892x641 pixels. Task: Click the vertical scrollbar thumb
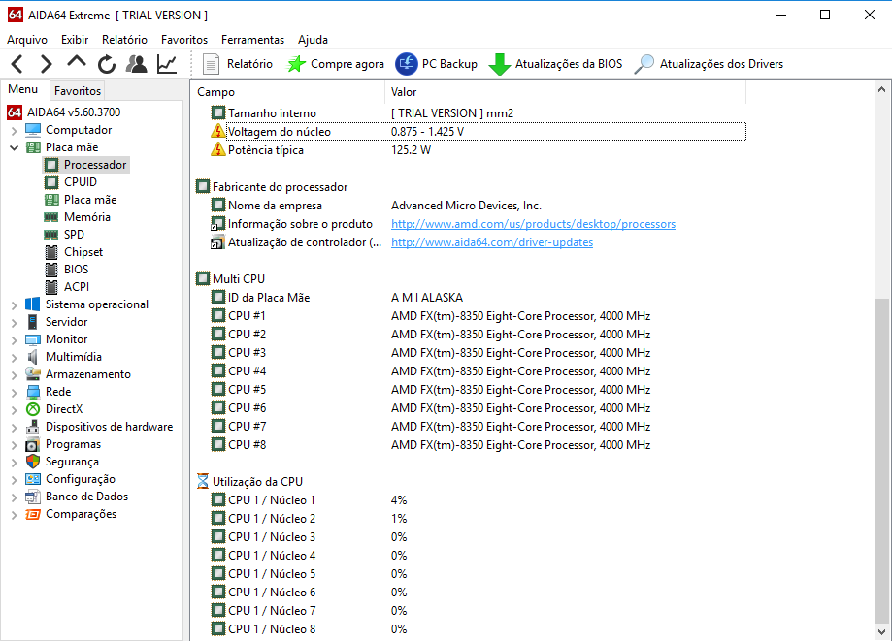click(881, 461)
